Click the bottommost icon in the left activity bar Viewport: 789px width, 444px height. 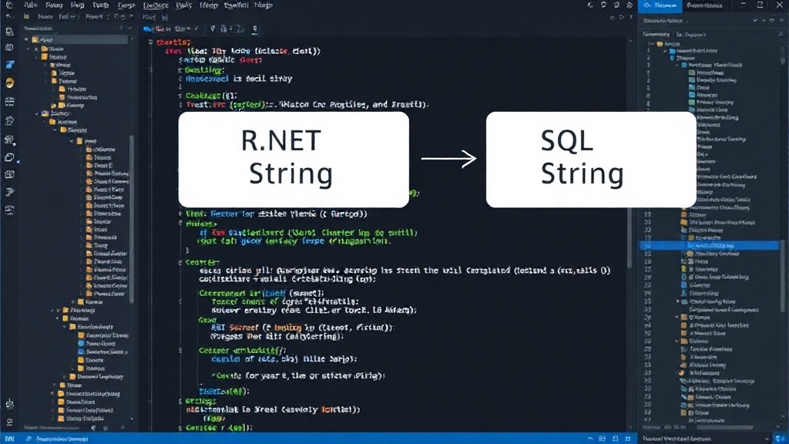tap(9, 422)
